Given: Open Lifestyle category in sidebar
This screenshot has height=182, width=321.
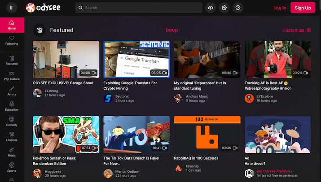Looking at the screenshot, I should click(12, 137).
